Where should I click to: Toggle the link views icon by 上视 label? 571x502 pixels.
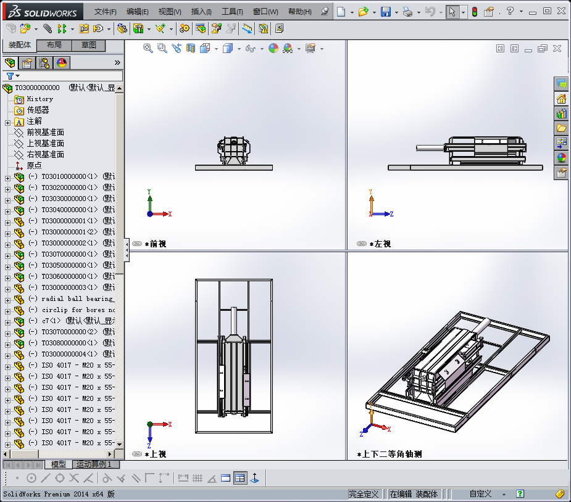pos(137,454)
